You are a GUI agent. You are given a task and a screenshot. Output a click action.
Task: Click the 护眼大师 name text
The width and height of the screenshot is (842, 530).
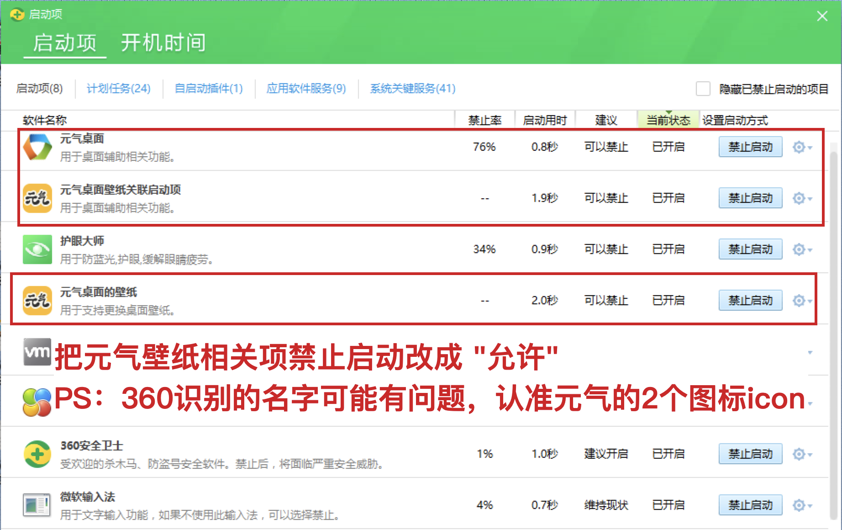point(82,241)
